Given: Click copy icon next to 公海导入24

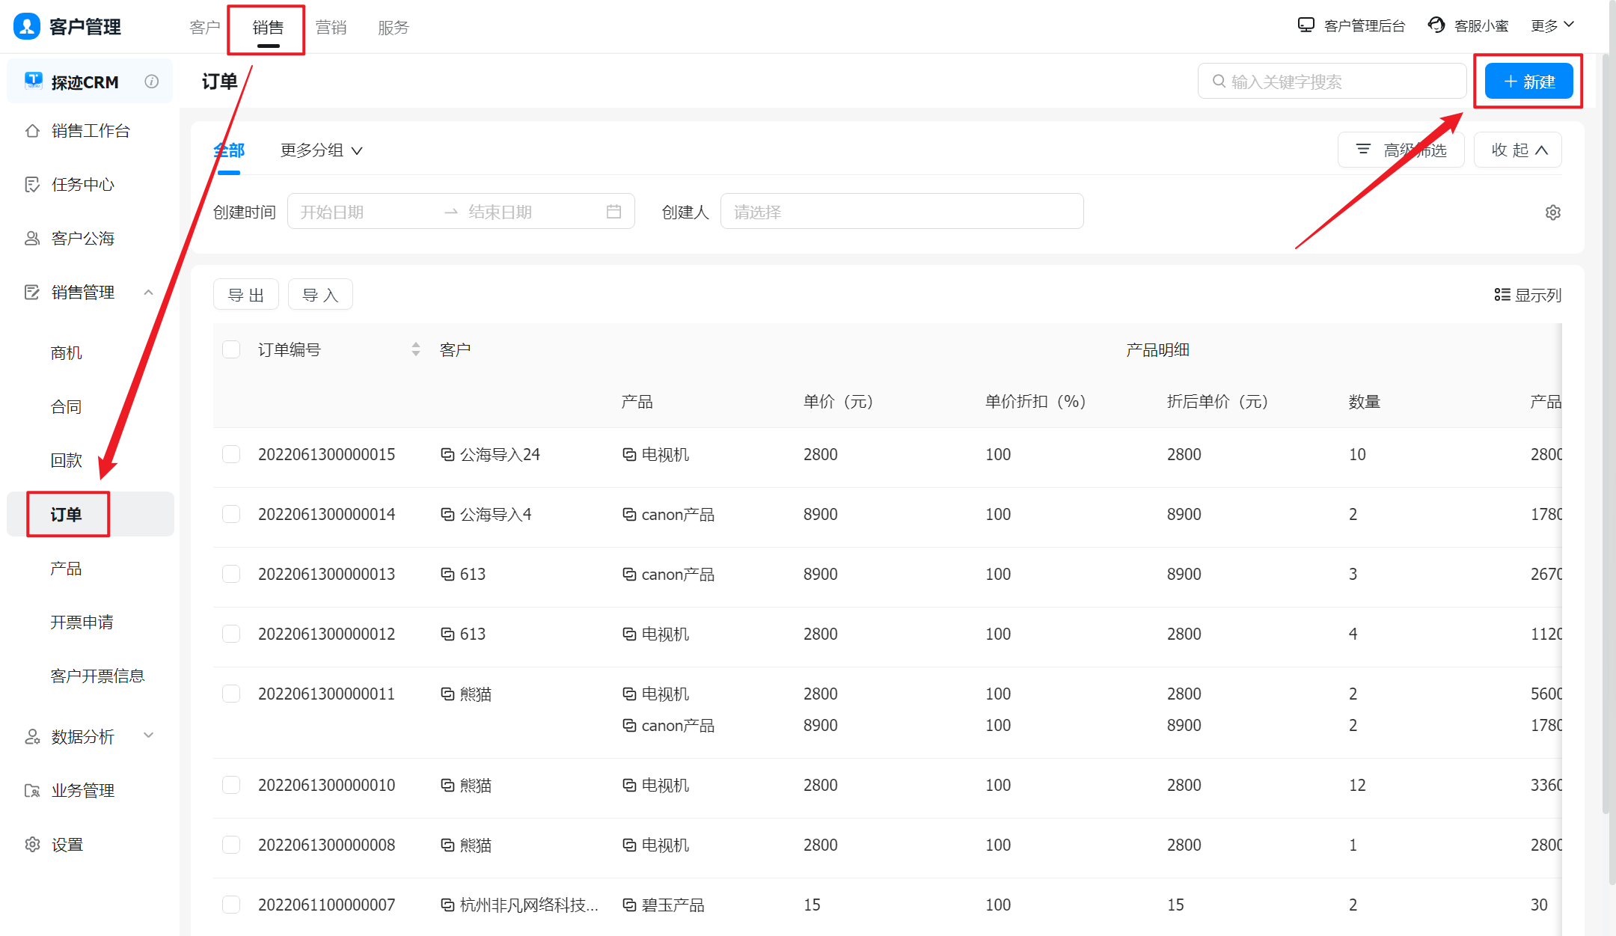Looking at the screenshot, I should click(447, 454).
